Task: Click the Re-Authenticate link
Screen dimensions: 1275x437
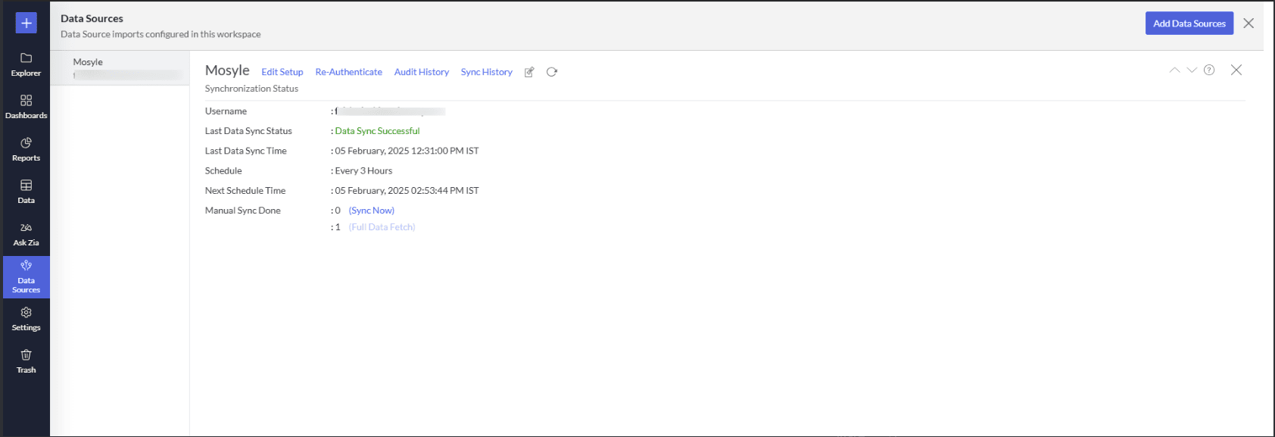Action: [x=348, y=72]
